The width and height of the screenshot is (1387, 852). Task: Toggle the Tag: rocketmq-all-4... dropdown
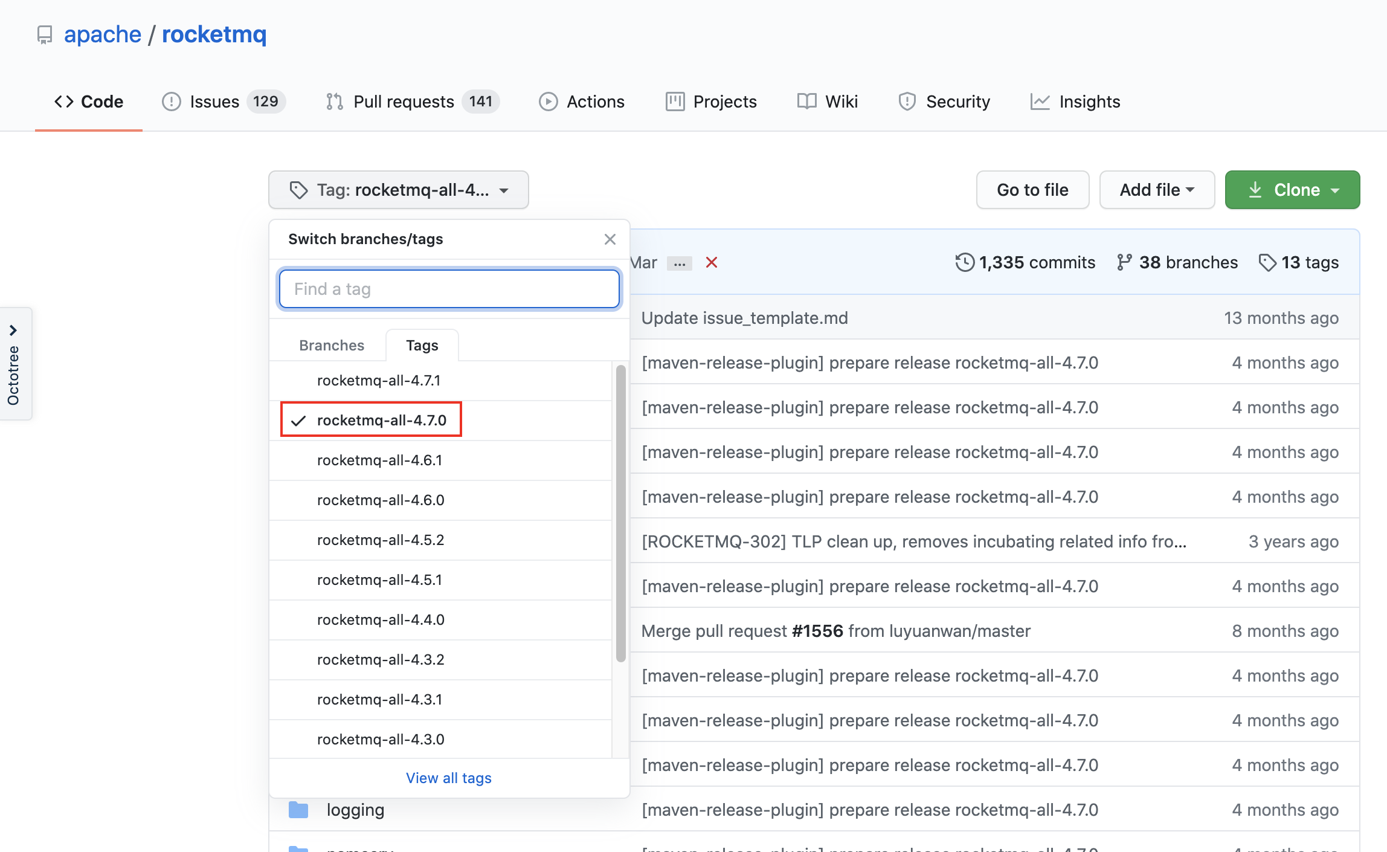[399, 190]
